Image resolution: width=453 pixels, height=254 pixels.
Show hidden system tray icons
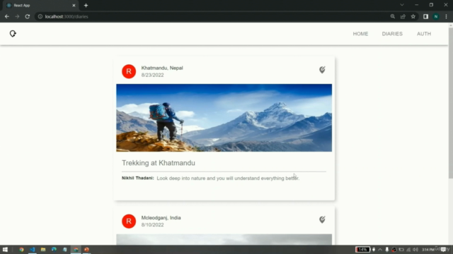pyautogui.click(x=380, y=250)
